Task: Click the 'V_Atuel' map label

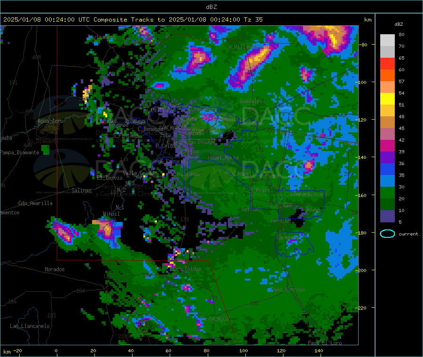Action: tap(242, 174)
